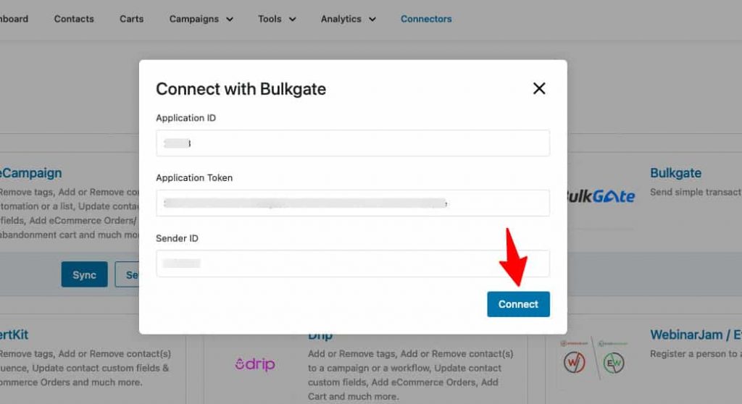Click the BulkGate logo
Image resolution: width=742 pixels, height=404 pixels.
[601, 196]
